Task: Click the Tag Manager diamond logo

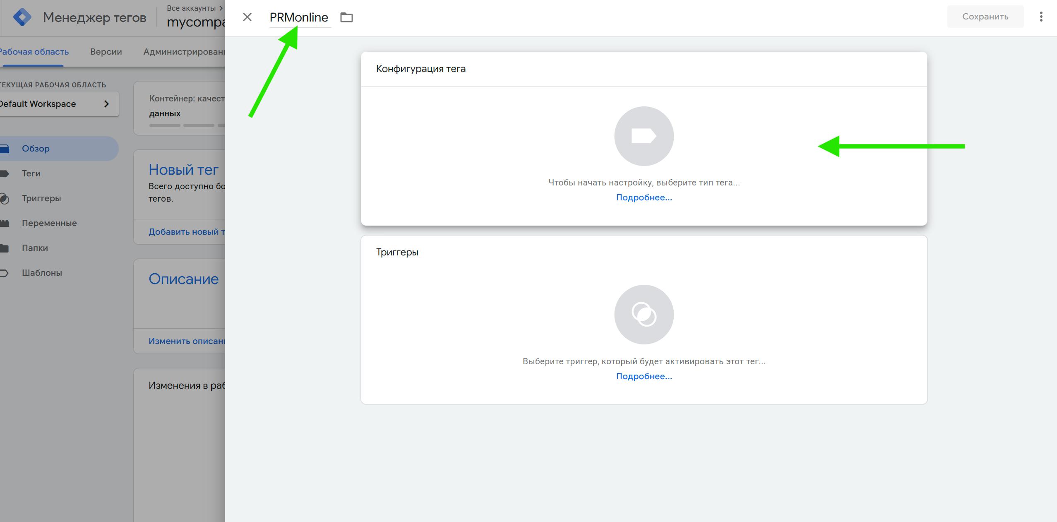Action: click(22, 17)
